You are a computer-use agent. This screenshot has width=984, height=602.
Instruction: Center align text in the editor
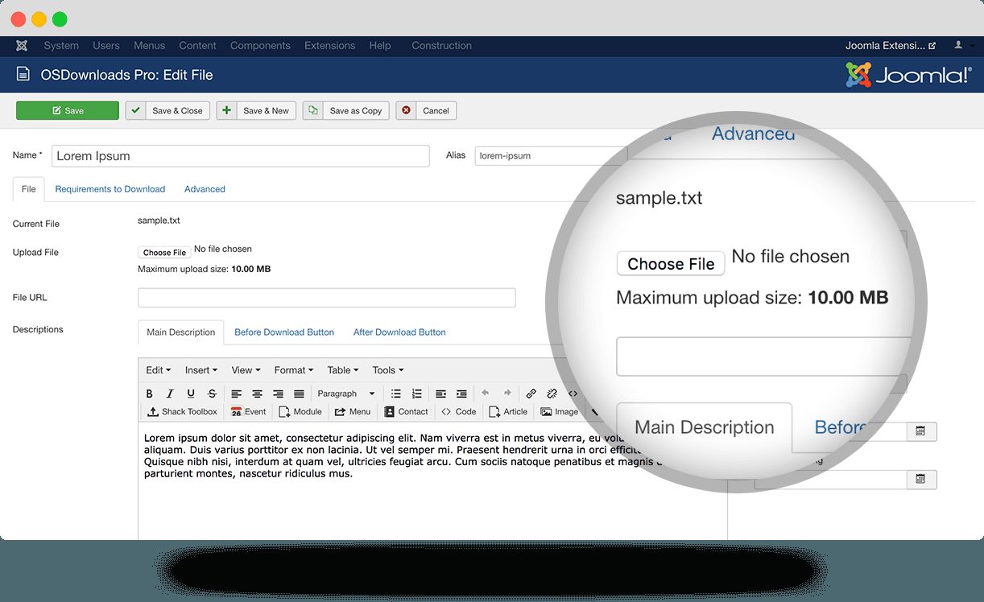click(257, 394)
